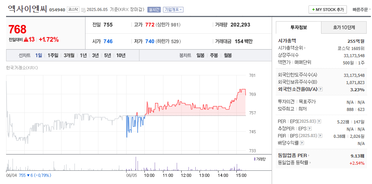This screenshot has width=372, height=184.
Task: Switch to the 투자정보 tab
Action: [298, 27]
